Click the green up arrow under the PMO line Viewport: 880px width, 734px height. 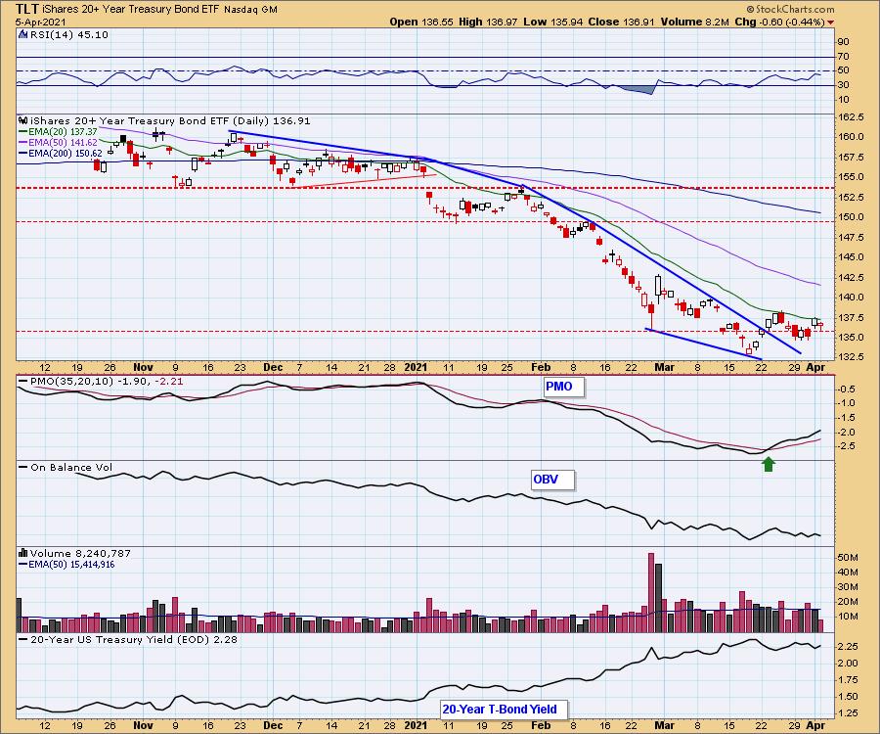[769, 464]
